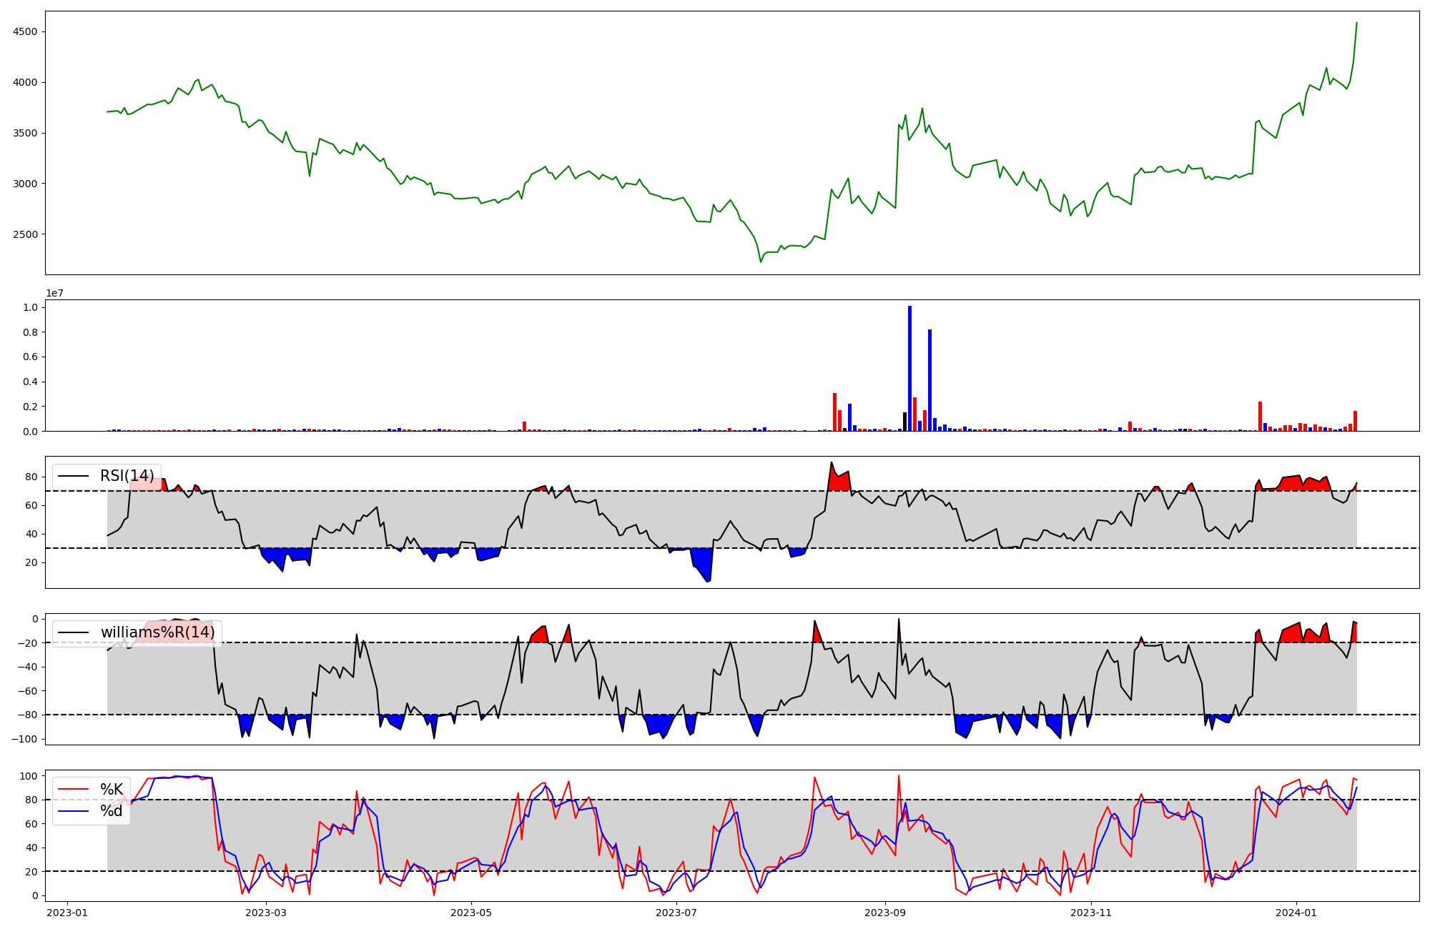Click the tallest blue volume bar
1430x929 pixels.
tap(909, 369)
